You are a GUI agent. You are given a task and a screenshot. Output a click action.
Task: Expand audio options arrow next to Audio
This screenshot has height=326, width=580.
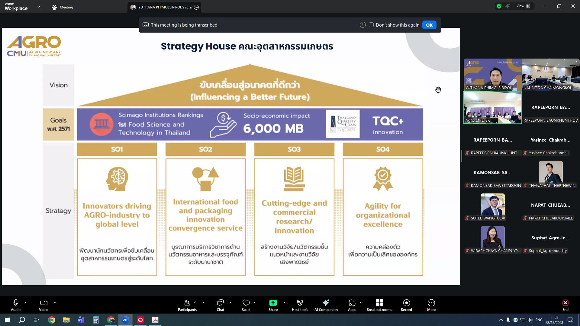point(25,302)
